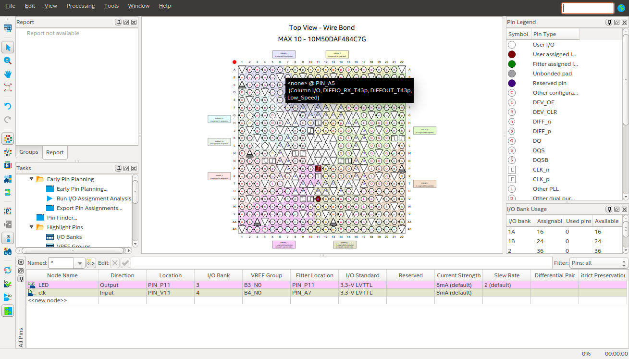Undo the last pin assignment
Screen dimensions: 629x359
pos(8,106)
